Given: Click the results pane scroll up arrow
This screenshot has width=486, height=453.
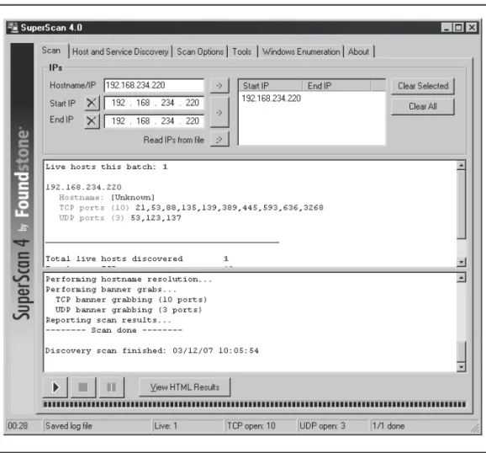Looking at the screenshot, I should [x=462, y=166].
